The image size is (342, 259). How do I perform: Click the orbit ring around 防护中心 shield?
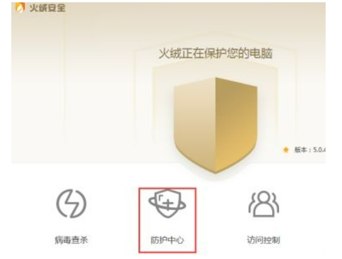[167, 203]
